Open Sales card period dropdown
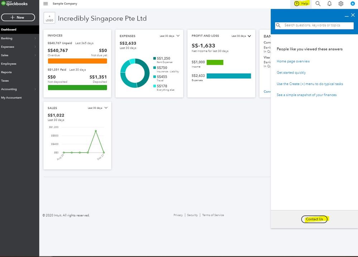358x257 pixels. click(x=98, y=108)
